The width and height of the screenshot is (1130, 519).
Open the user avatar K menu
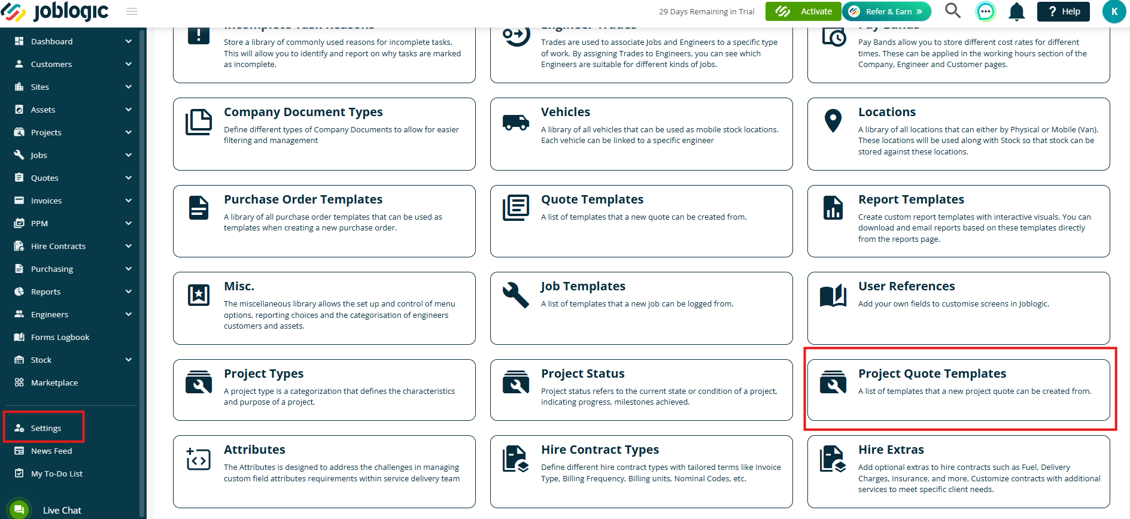1114,11
